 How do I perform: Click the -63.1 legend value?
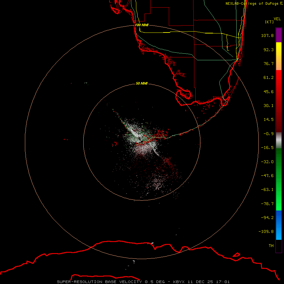(267, 190)
